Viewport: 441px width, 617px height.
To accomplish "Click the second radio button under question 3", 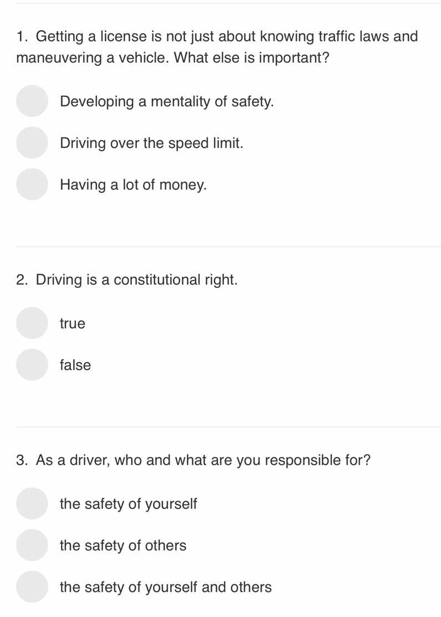I will tap(32, 545).
